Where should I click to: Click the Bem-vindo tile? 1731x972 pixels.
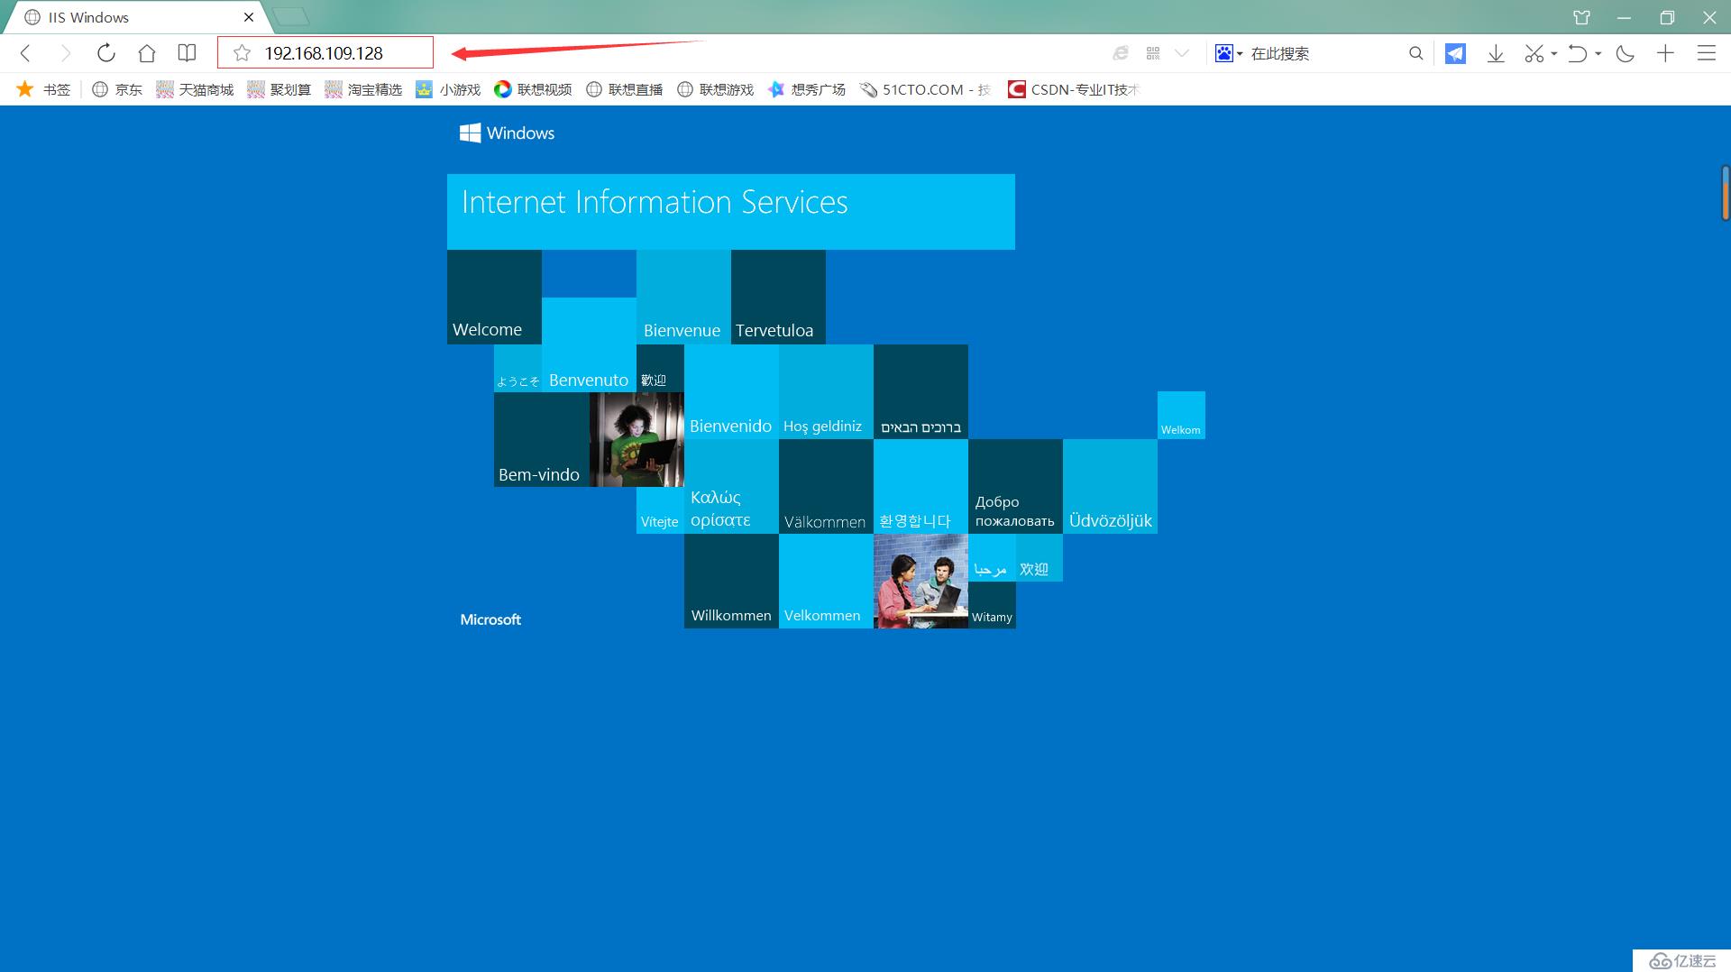tap(541, 439)
